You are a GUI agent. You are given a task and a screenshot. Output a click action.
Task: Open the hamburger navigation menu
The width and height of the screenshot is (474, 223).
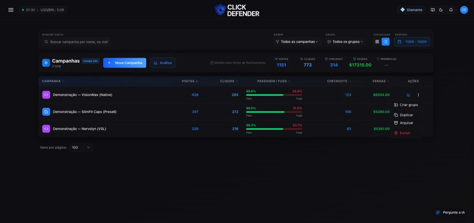coord(11,10)
